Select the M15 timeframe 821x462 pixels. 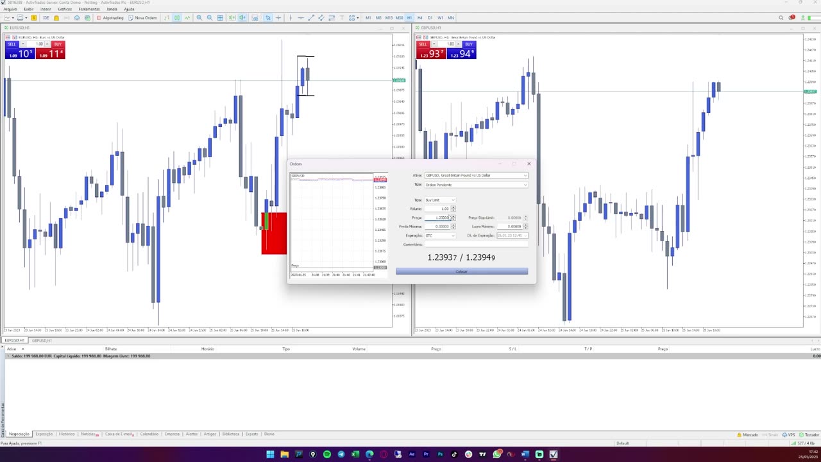pos(389,18)
